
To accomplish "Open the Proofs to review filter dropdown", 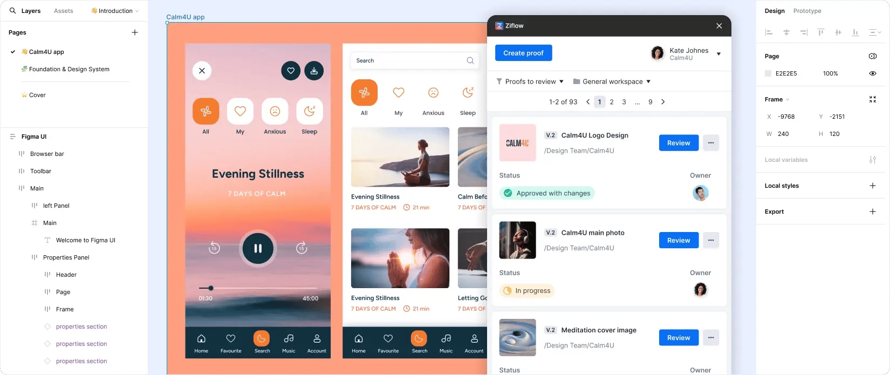I will 530,81.
